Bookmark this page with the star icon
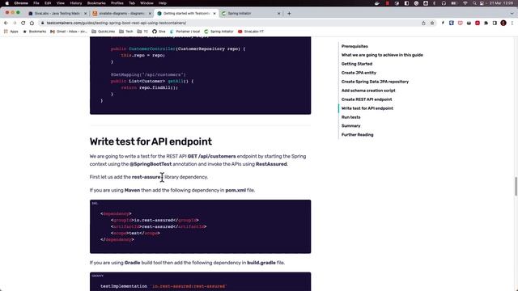Image resolution: width=518 pixels, height=291 pixels. coord(432,23)
